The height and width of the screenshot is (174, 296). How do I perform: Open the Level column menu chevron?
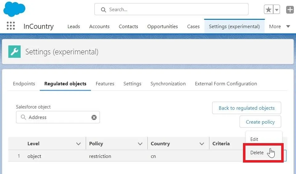click(x=78, y=144)
